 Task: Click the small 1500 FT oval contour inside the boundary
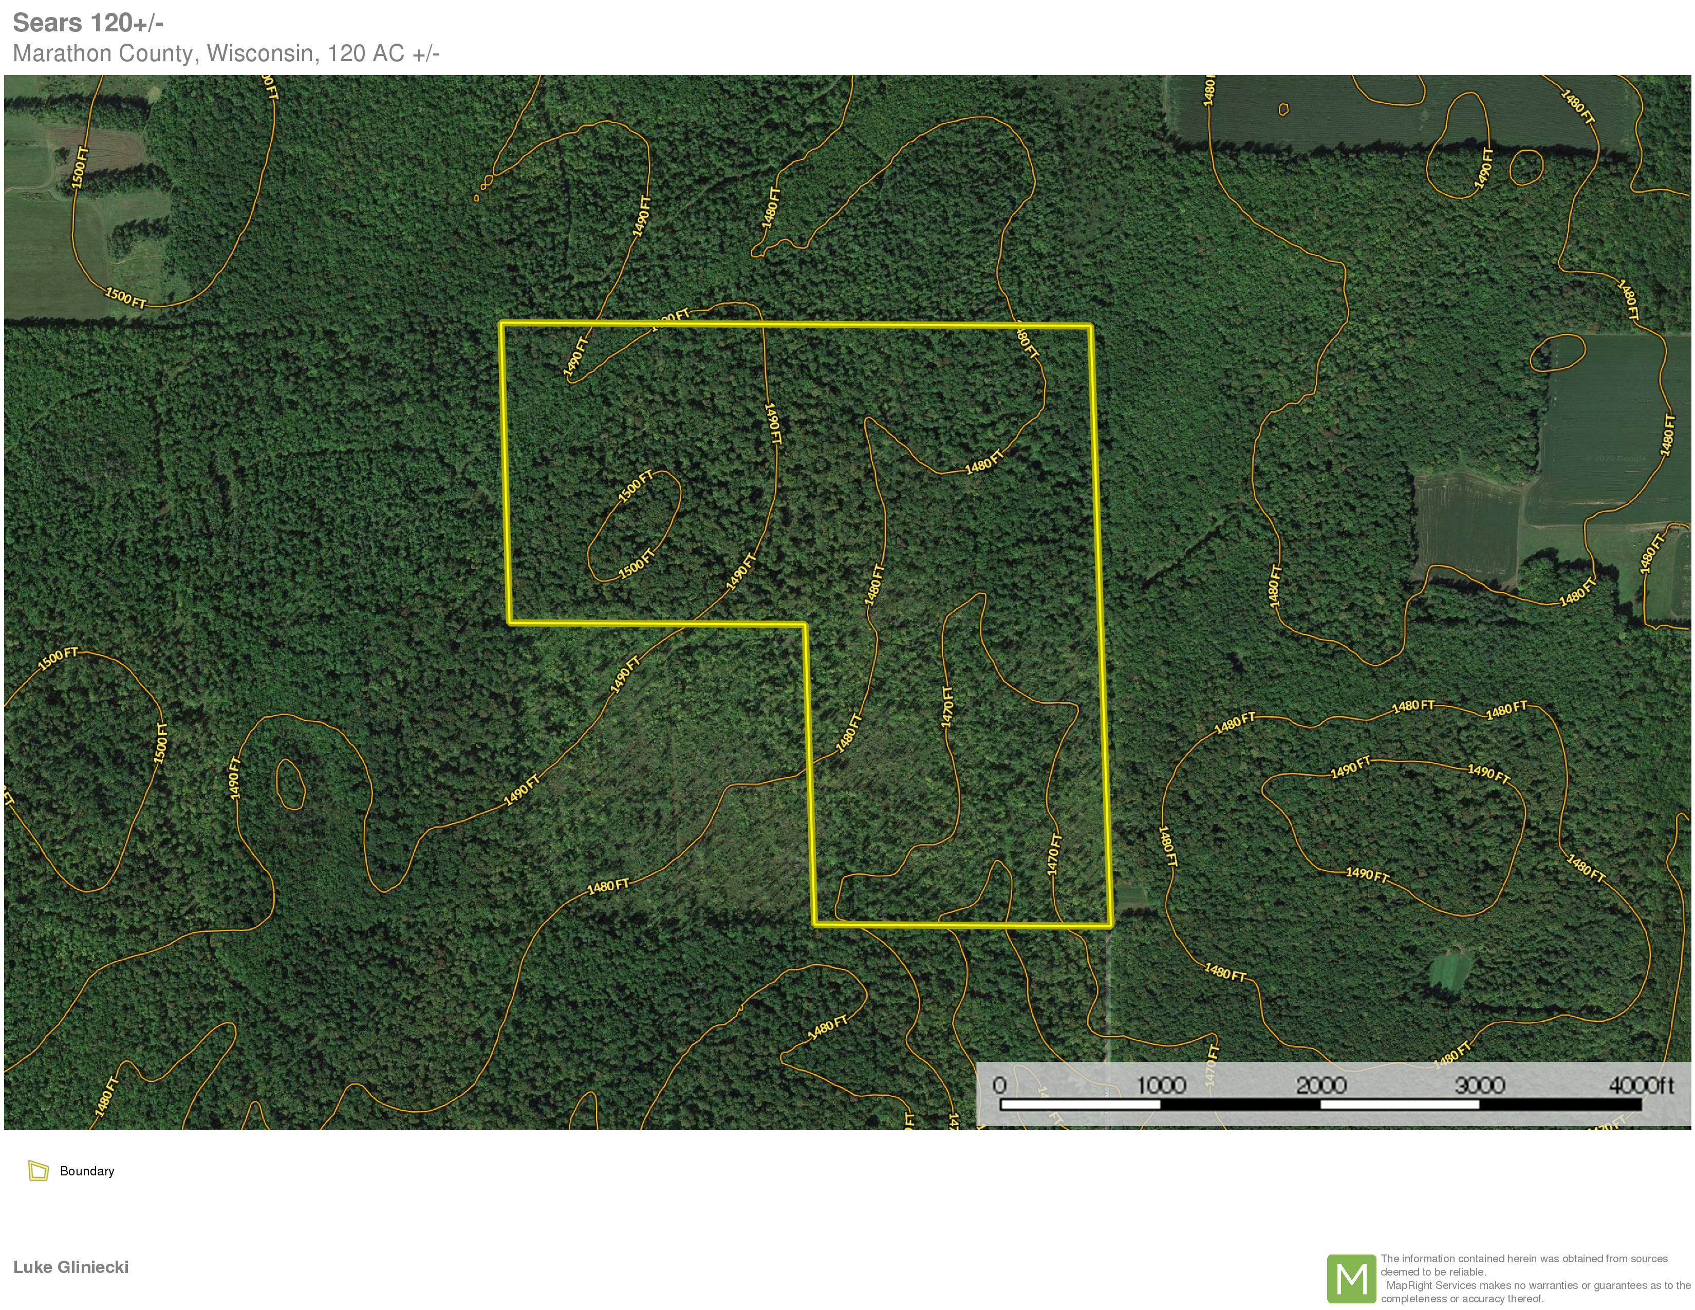click(634, 526)
